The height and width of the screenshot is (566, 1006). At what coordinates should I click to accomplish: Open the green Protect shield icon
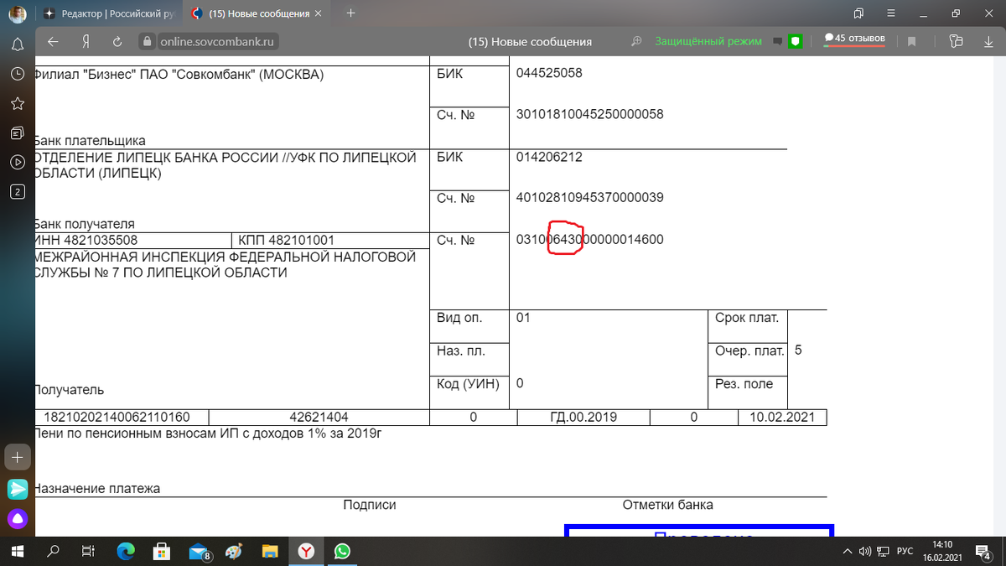(x=796, y=40)
